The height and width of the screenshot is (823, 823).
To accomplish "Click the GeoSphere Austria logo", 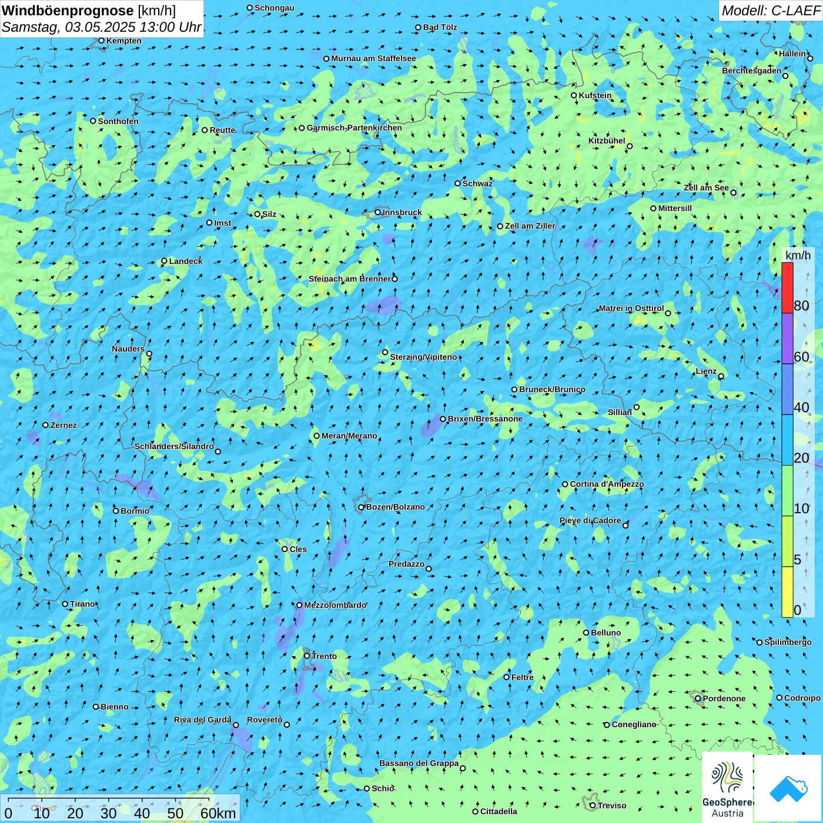I will coord(727,787).
